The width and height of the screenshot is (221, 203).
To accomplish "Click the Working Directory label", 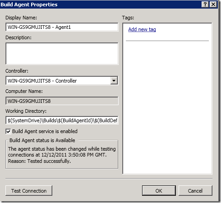I will click(x=26, y=111).
